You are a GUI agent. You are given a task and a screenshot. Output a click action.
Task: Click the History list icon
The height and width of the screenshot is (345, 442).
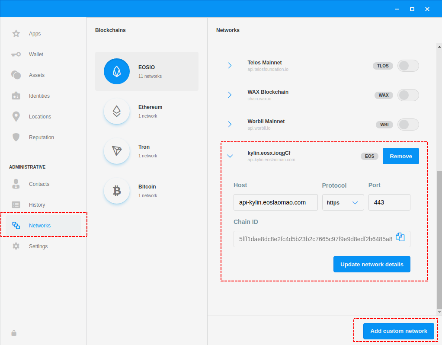coord(16,204)
